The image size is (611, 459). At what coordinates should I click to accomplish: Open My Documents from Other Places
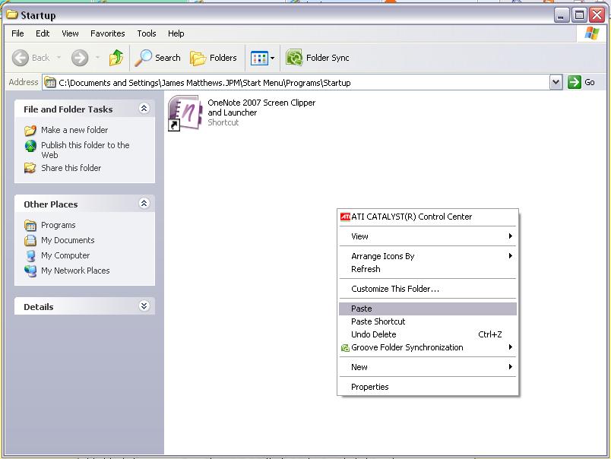click(68, 240)
